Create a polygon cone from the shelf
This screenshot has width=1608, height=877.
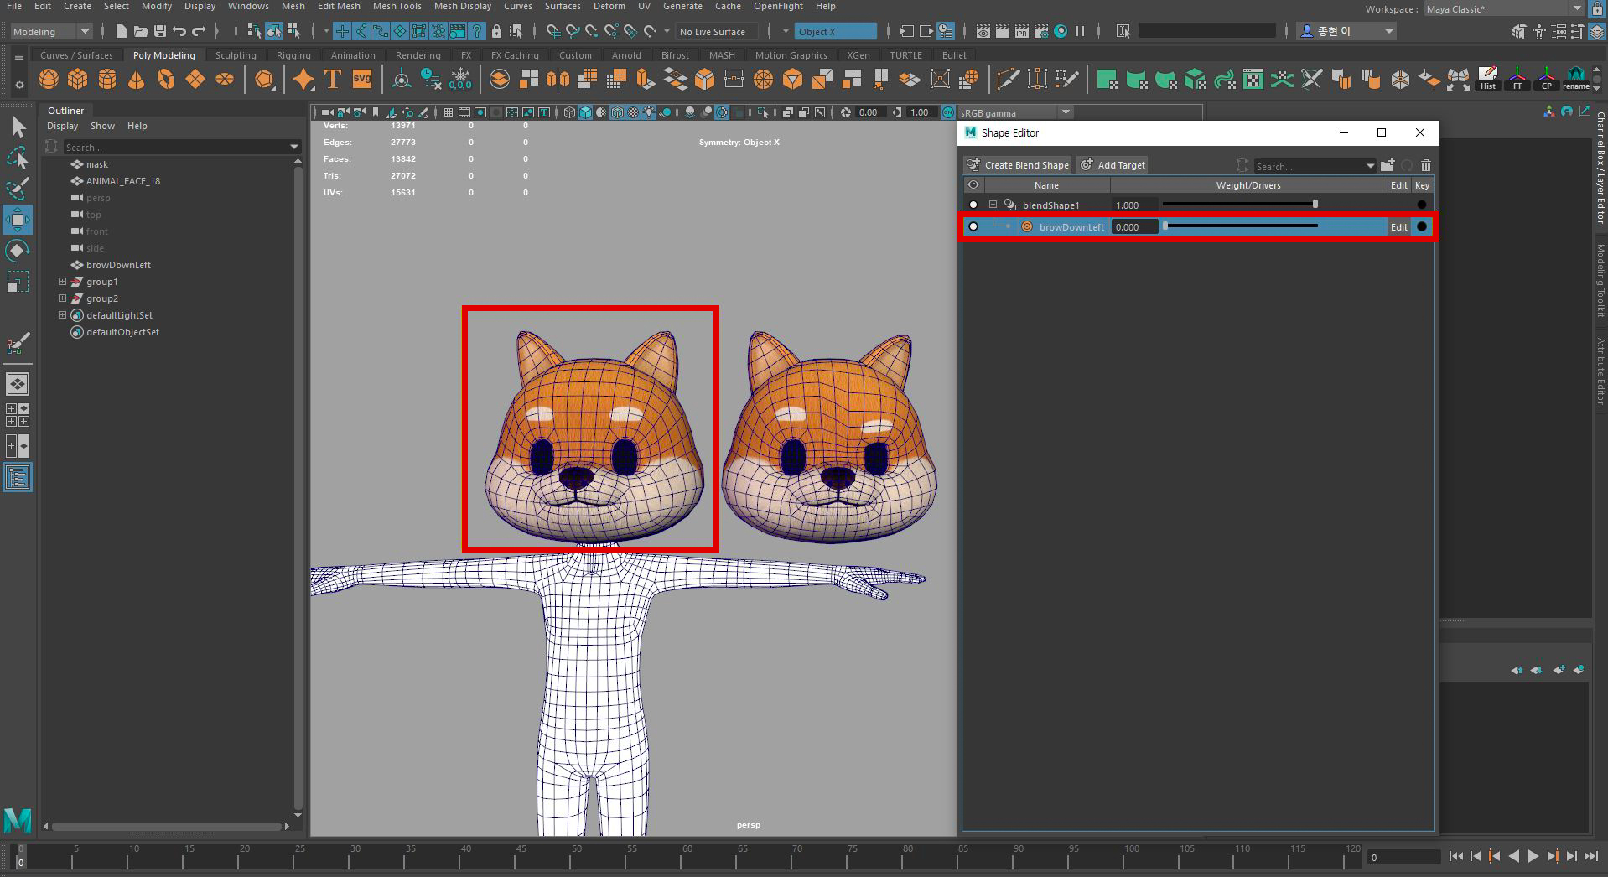point(136,80)
